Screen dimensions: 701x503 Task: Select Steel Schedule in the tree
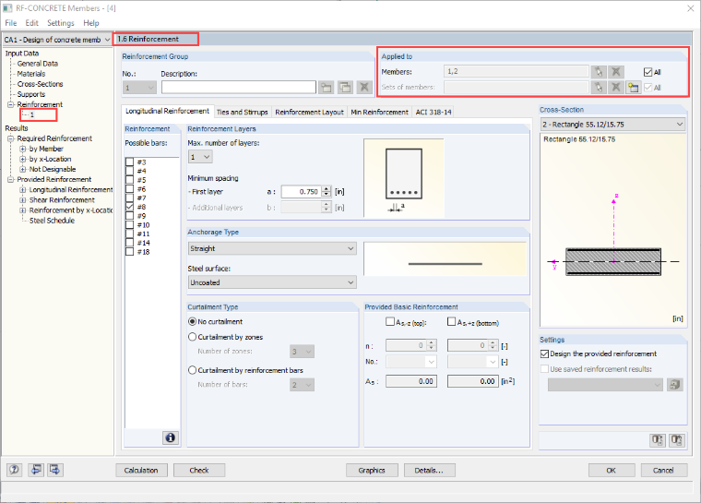(x=52, y=221)
